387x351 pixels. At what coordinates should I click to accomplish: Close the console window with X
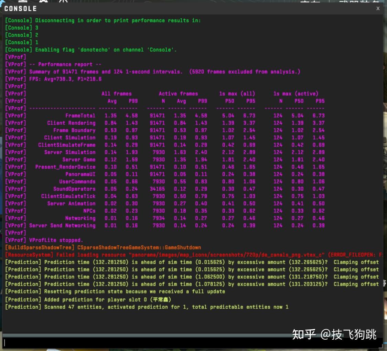click(378, 8)
